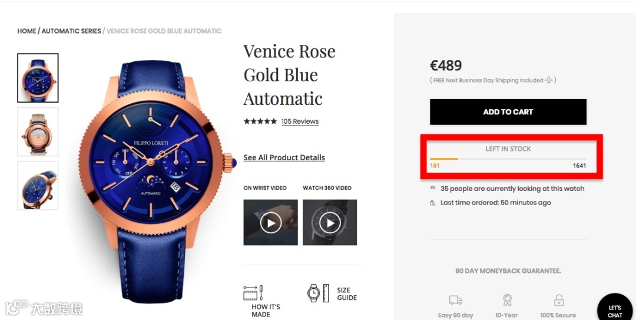636x320 pixels.
Task: Click the Left In Stock progress bar
Action: [508, 159]
